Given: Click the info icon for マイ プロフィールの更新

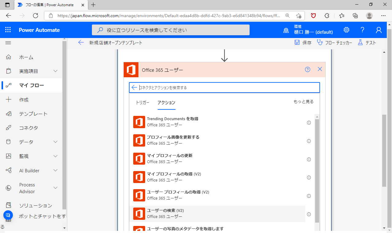Looking at the screenshot, I should point(309,159).
